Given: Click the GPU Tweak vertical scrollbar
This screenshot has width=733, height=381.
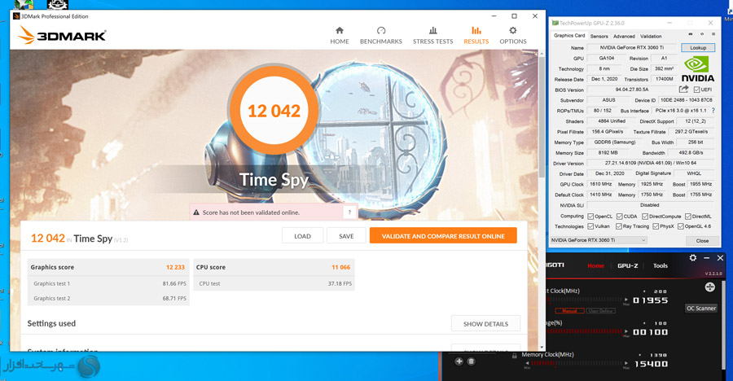Looking at the screenshot, I should (723, 327).
